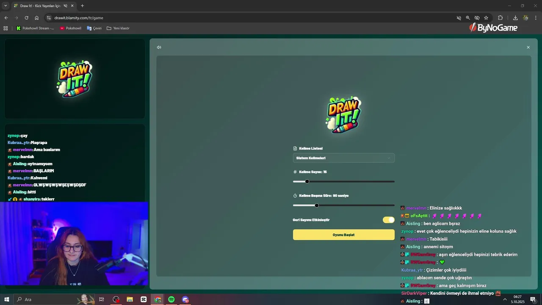Open browser home page
The image size is (542, 305).
pyautogui.click(x=37, y=18)
